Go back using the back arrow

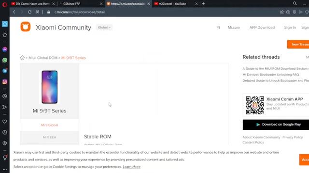point(14,12)
